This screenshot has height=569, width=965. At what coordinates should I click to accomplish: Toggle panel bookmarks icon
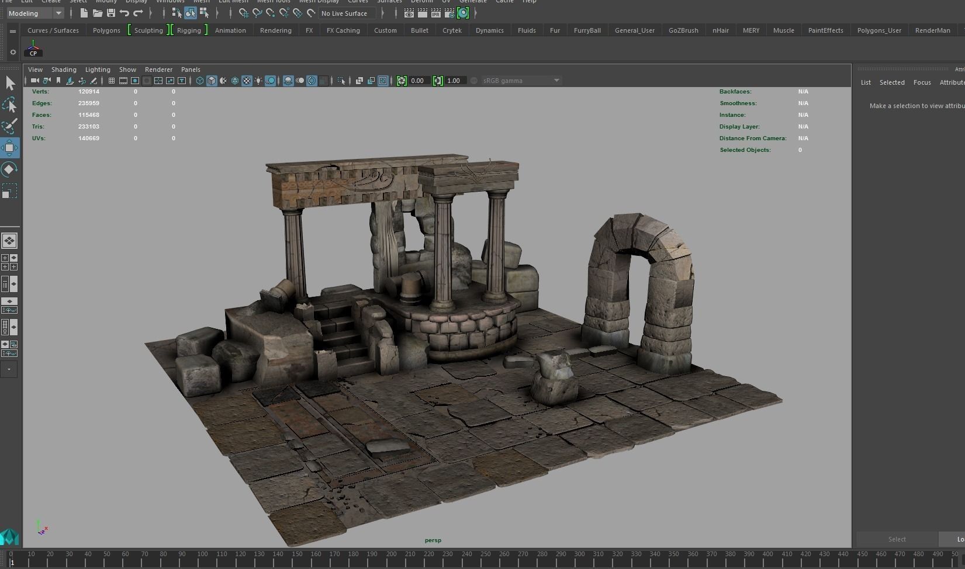point(58,81)
